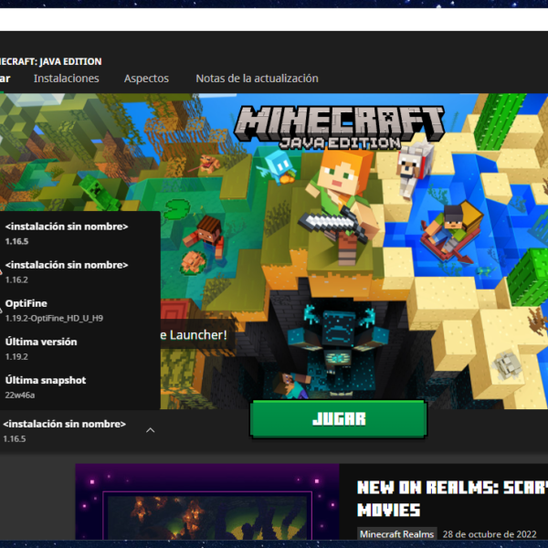Collapse the installation selector chevron
The image size is (548, 548).
click(x=151, y=430)
